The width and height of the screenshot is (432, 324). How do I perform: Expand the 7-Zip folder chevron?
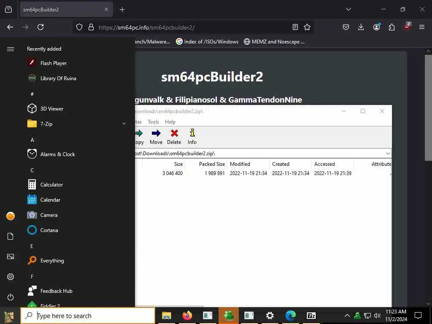(124, 124)
